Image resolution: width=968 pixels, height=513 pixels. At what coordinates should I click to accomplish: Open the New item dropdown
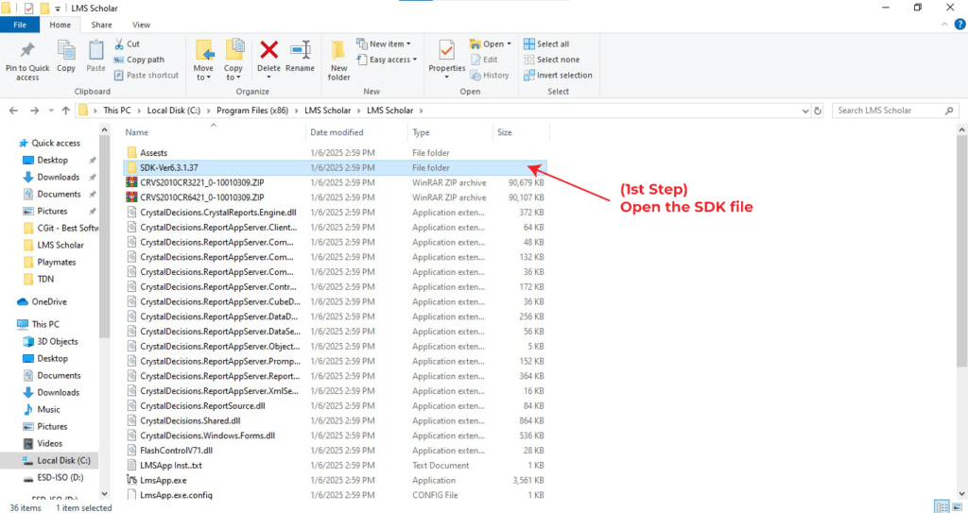tap(384, 43)
